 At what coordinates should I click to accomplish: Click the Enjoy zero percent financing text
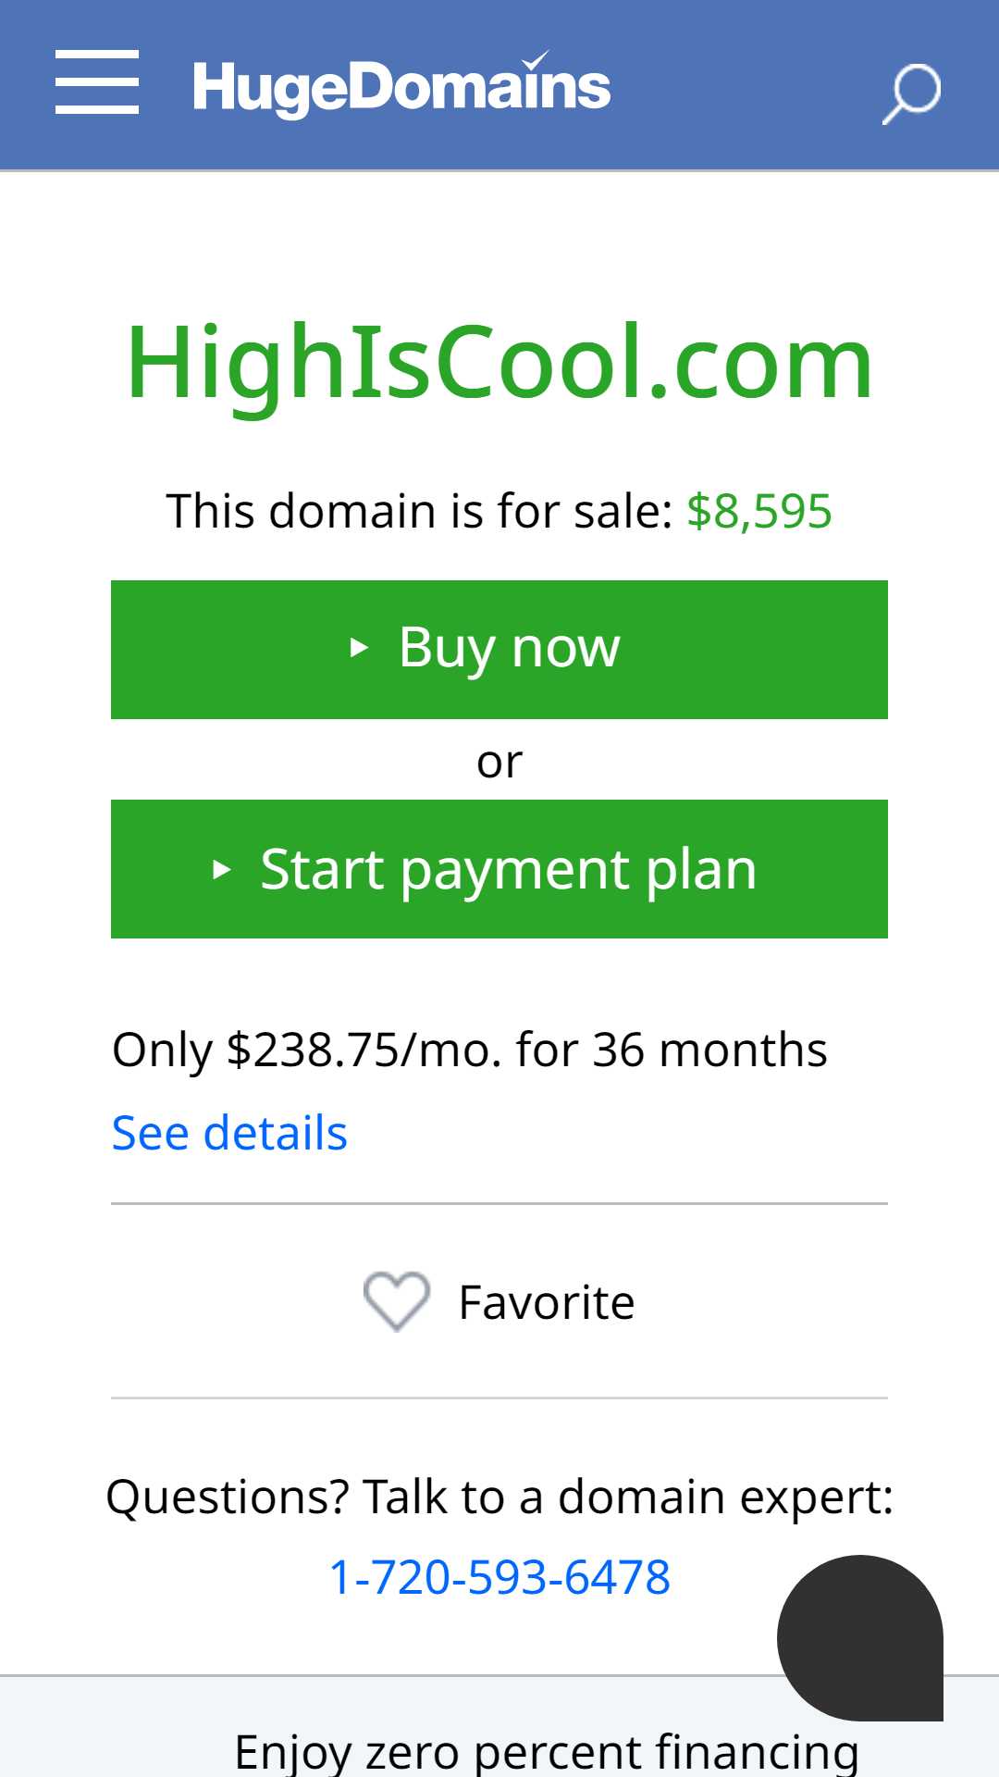pyautogui.click(x=547, y=1752)
